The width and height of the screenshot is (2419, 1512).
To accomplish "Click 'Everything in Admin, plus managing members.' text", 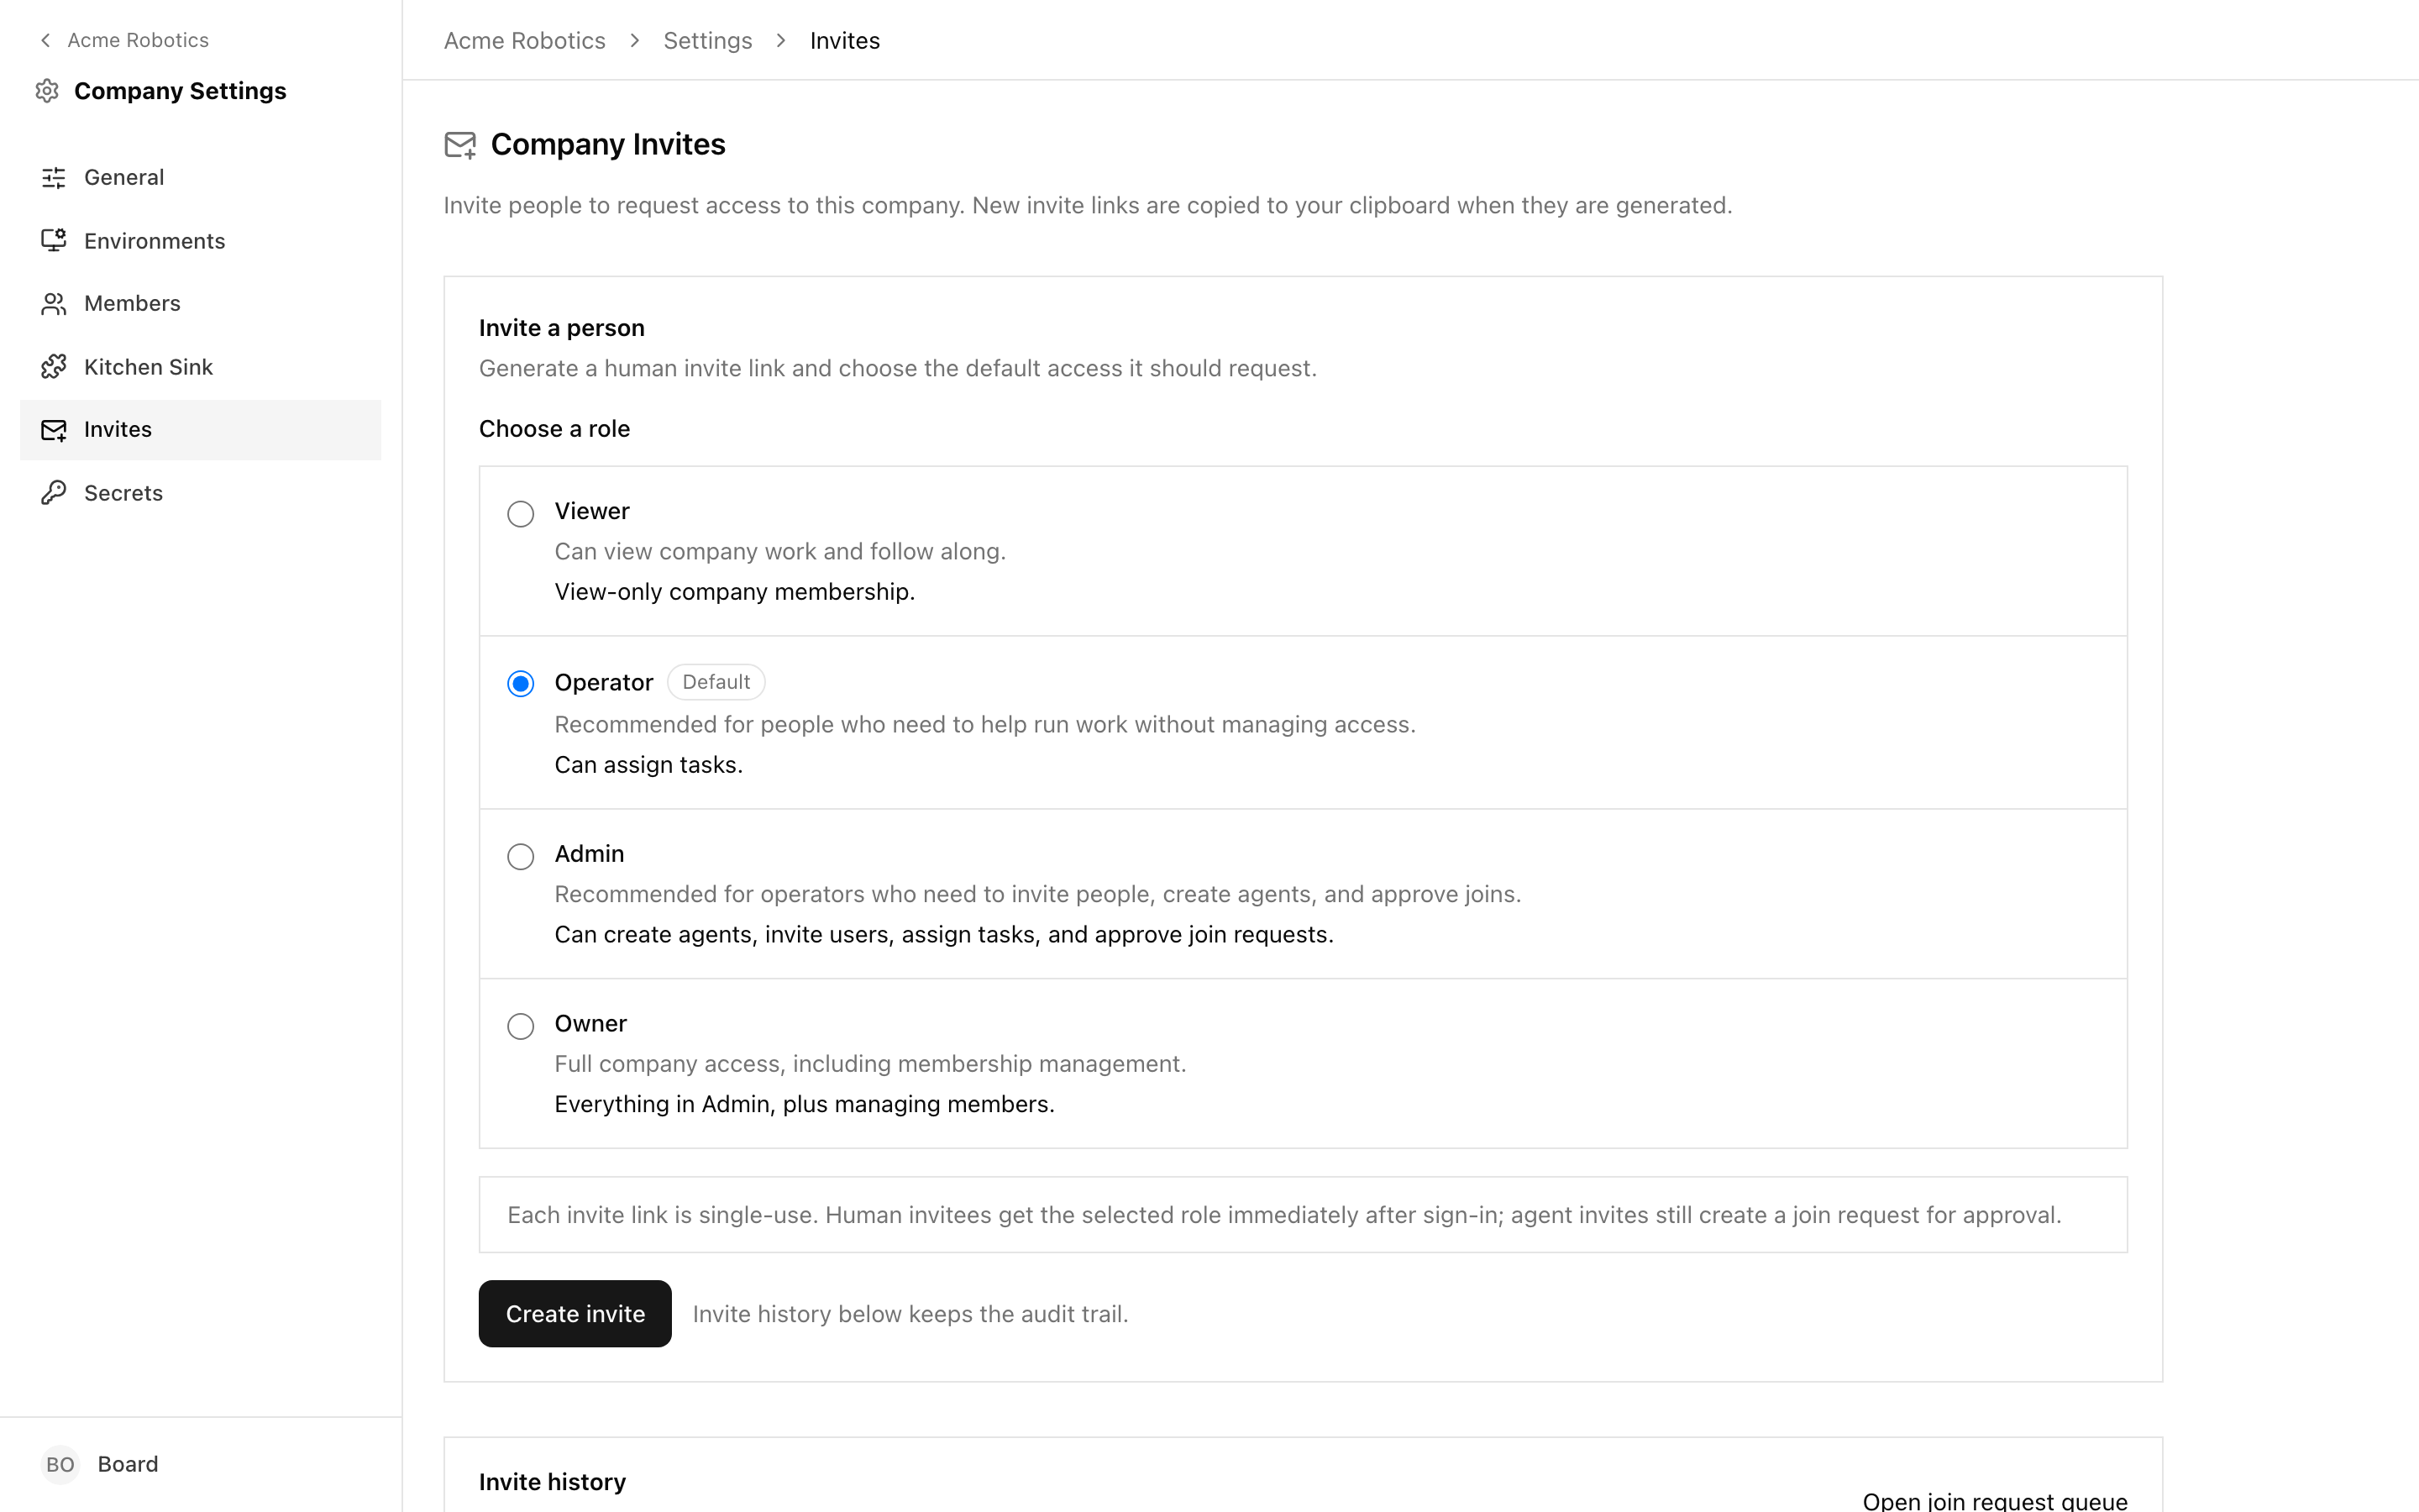I will tap(805, 1104).
